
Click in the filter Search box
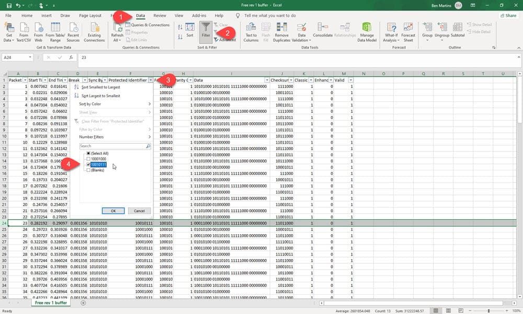115,146
